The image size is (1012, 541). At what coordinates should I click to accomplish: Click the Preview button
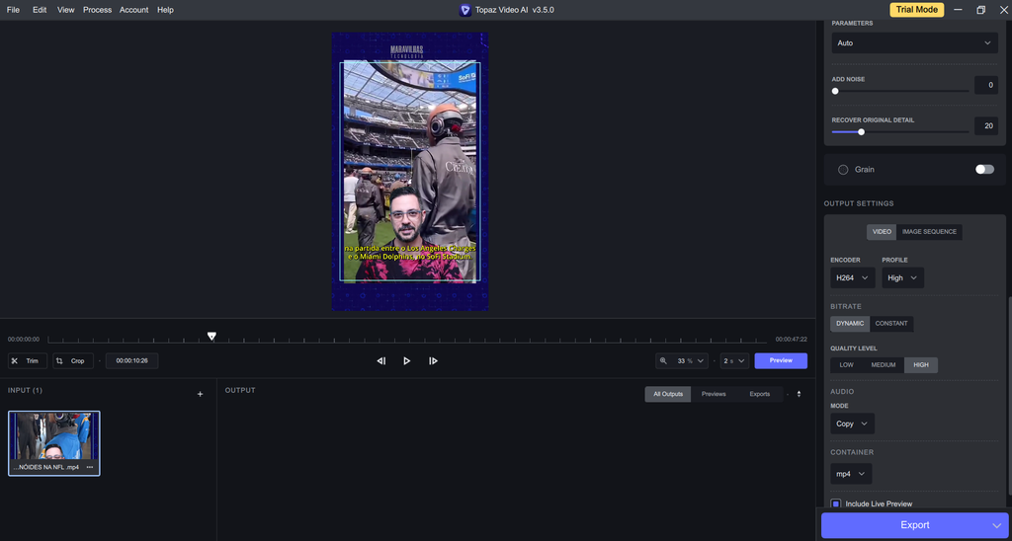(x=781, y=361)
